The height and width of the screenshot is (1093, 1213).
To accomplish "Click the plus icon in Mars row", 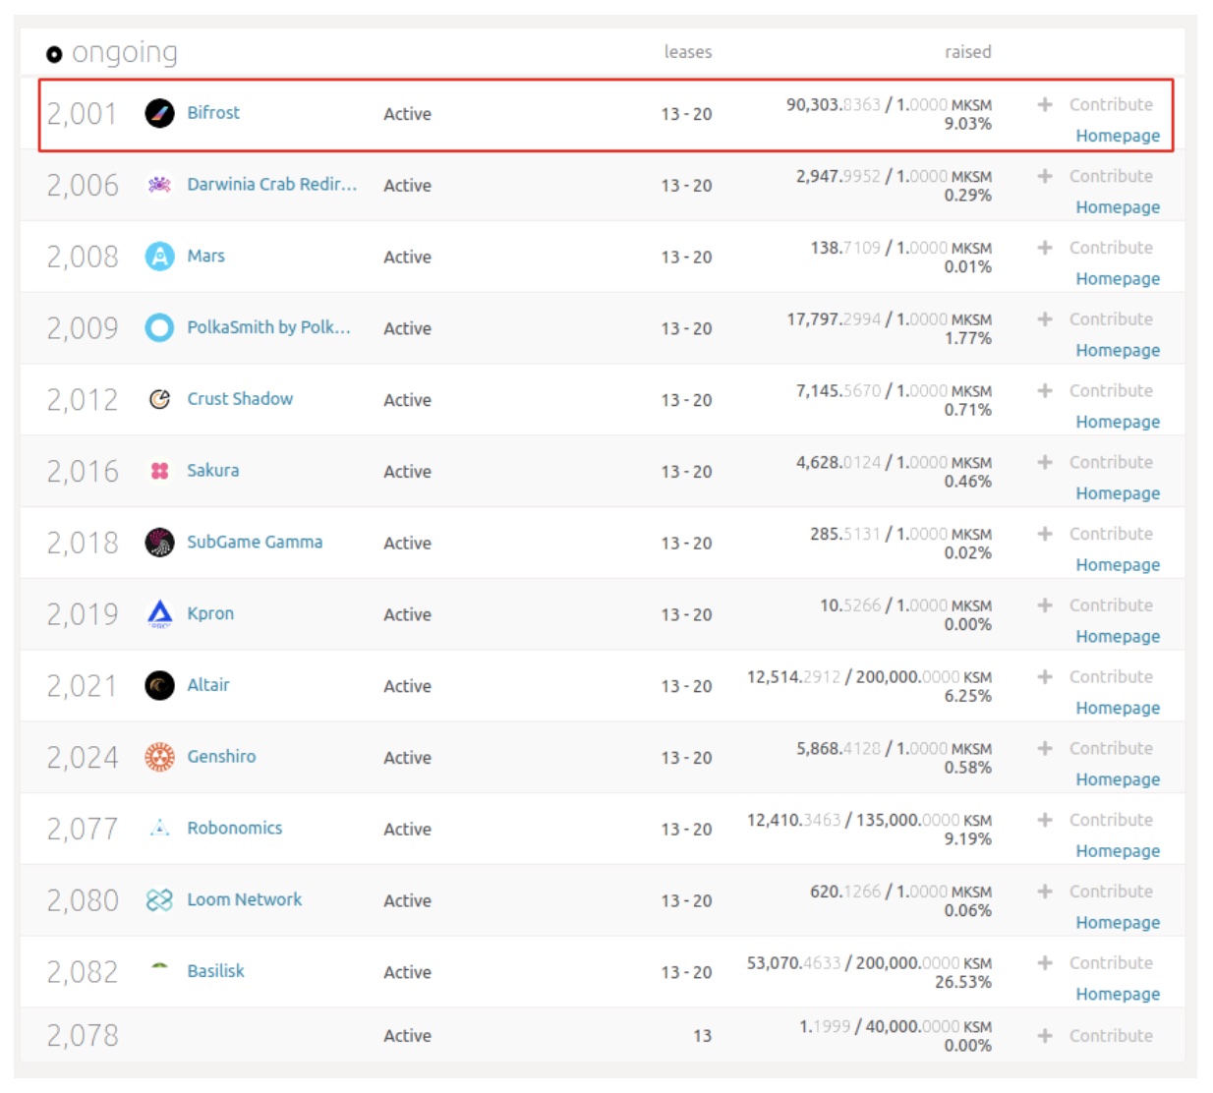I will click(1045, 248).
